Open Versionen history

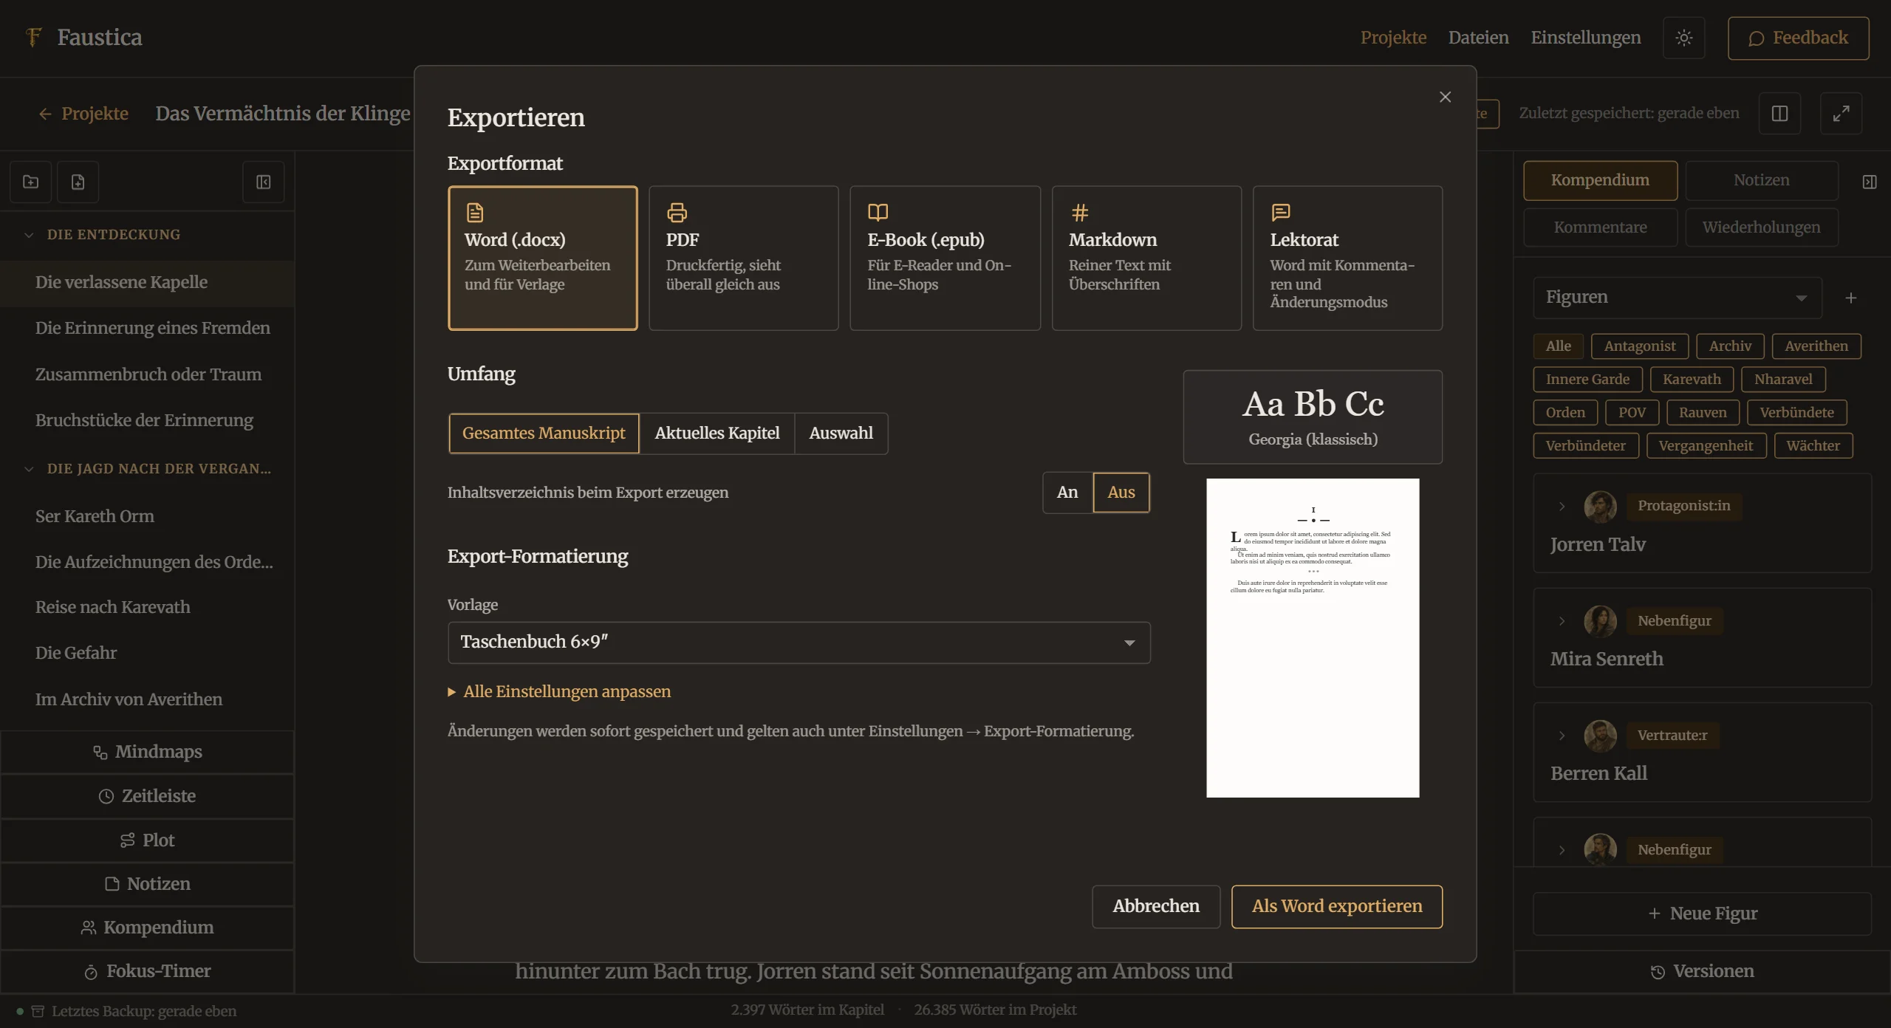1702,971
